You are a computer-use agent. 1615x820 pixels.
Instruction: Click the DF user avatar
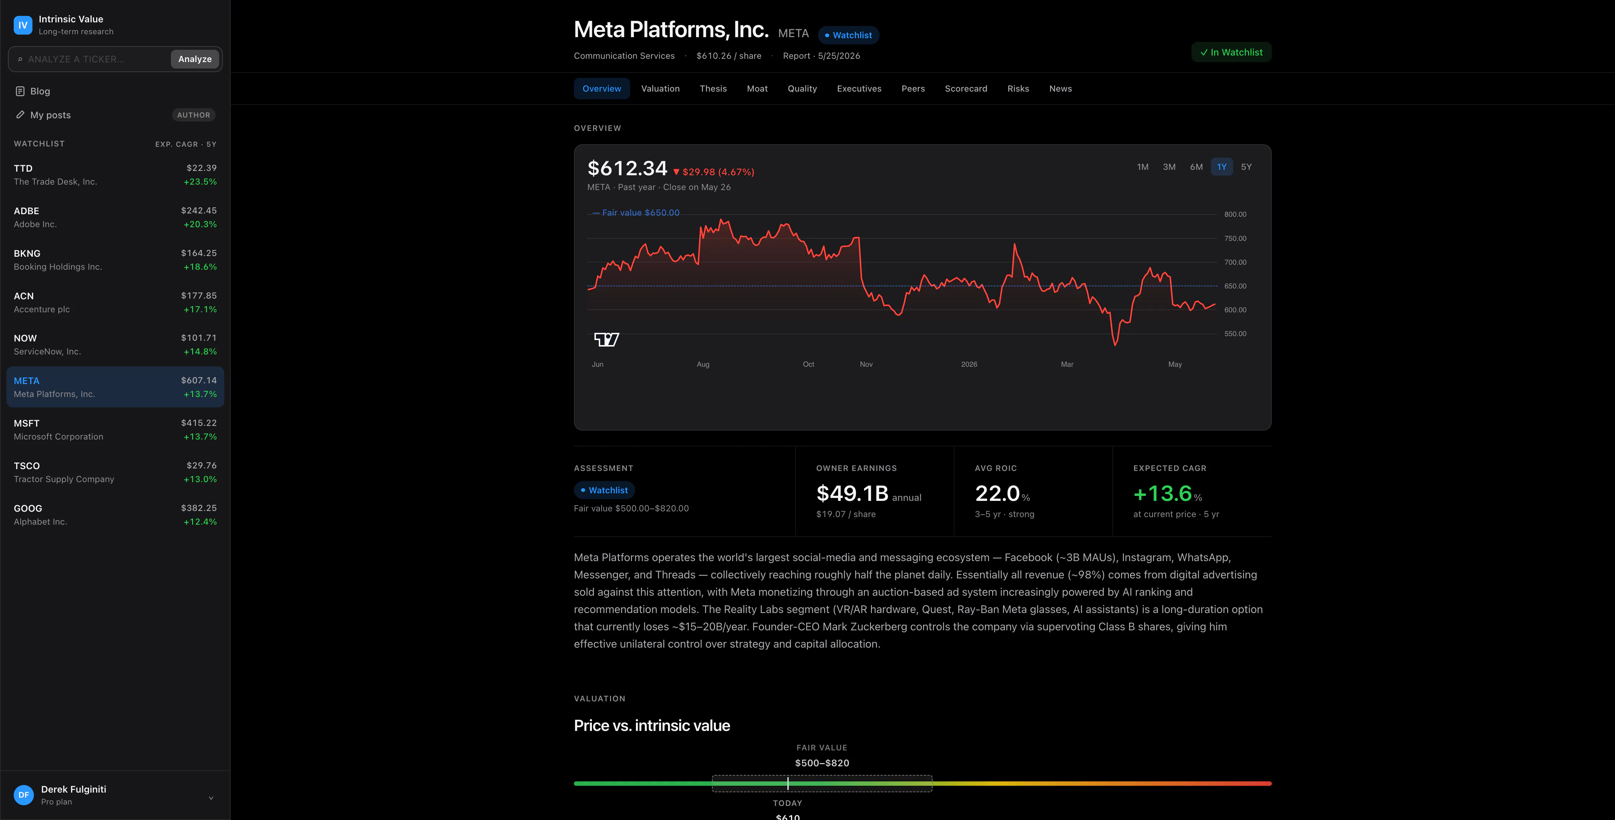pyautogui.click(x=24, y=795)
